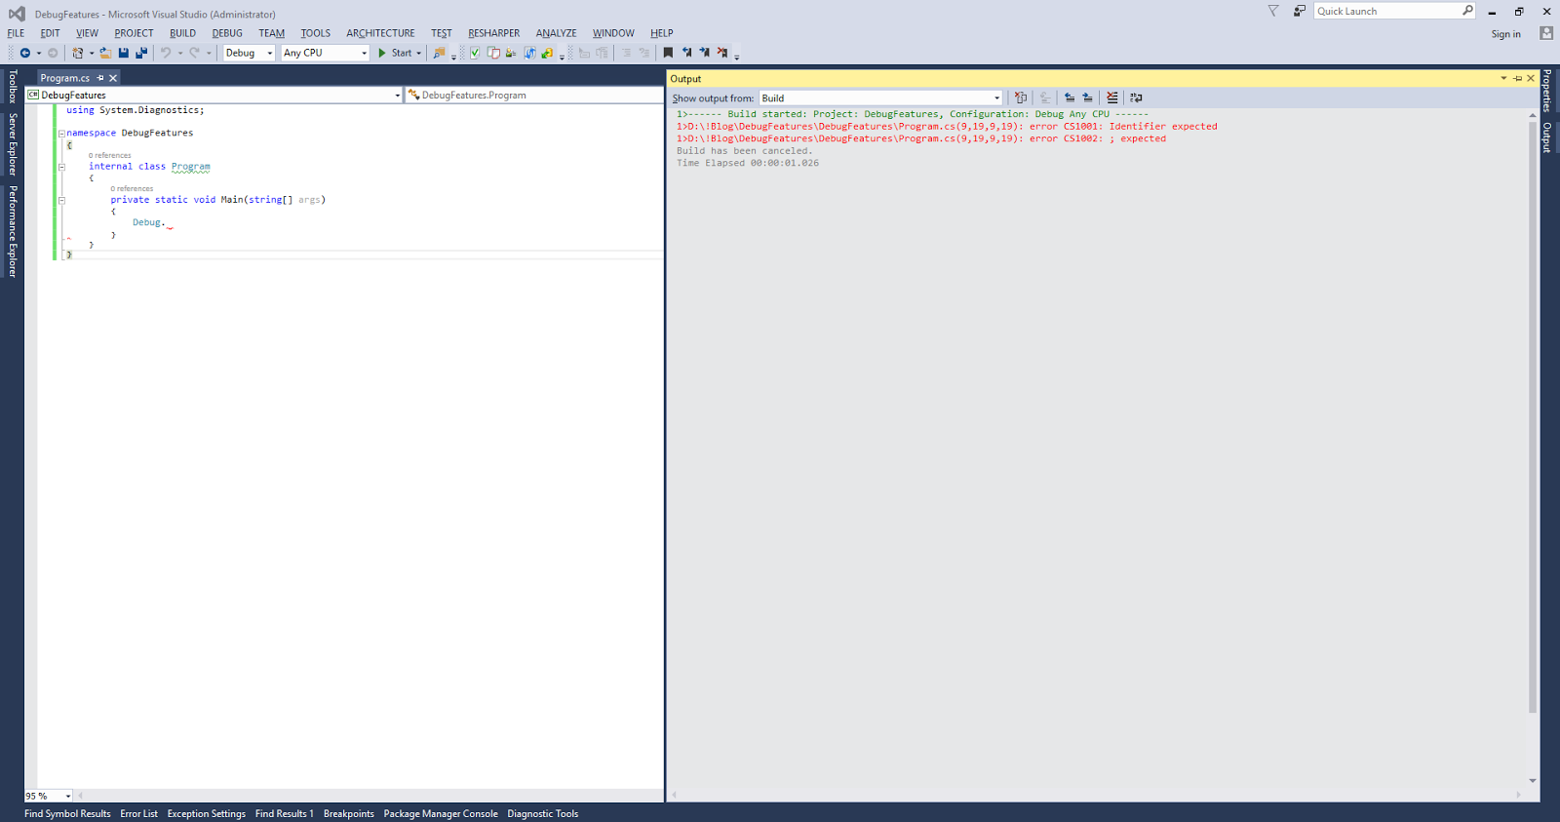
Task: Toggle auto hide pin on Output panel
Action: click(1517, 78)
